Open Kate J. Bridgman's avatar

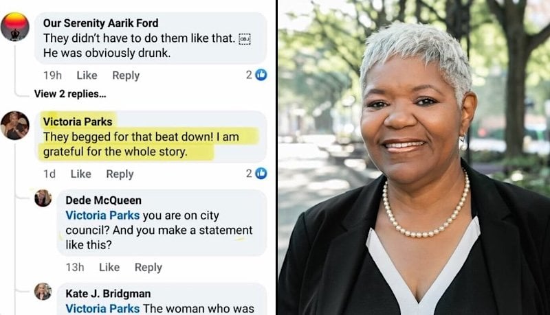point(43,292)
